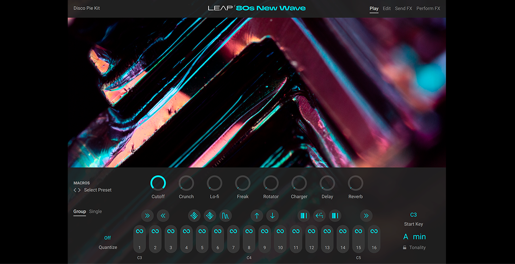Click the second dice randomize icon
The height and width of the screenshot is (264, 515).
click(x=210, y=215)
